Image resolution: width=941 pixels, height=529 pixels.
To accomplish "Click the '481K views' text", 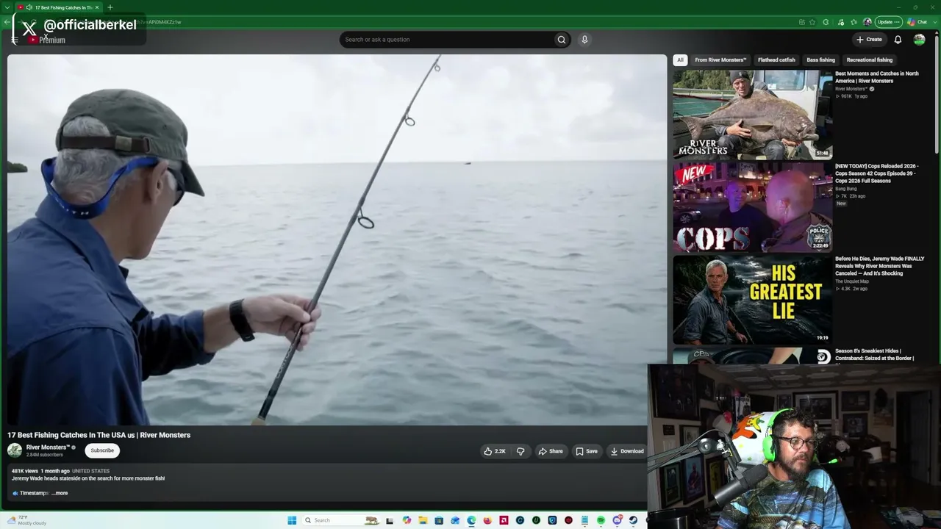I will (24, 471).
